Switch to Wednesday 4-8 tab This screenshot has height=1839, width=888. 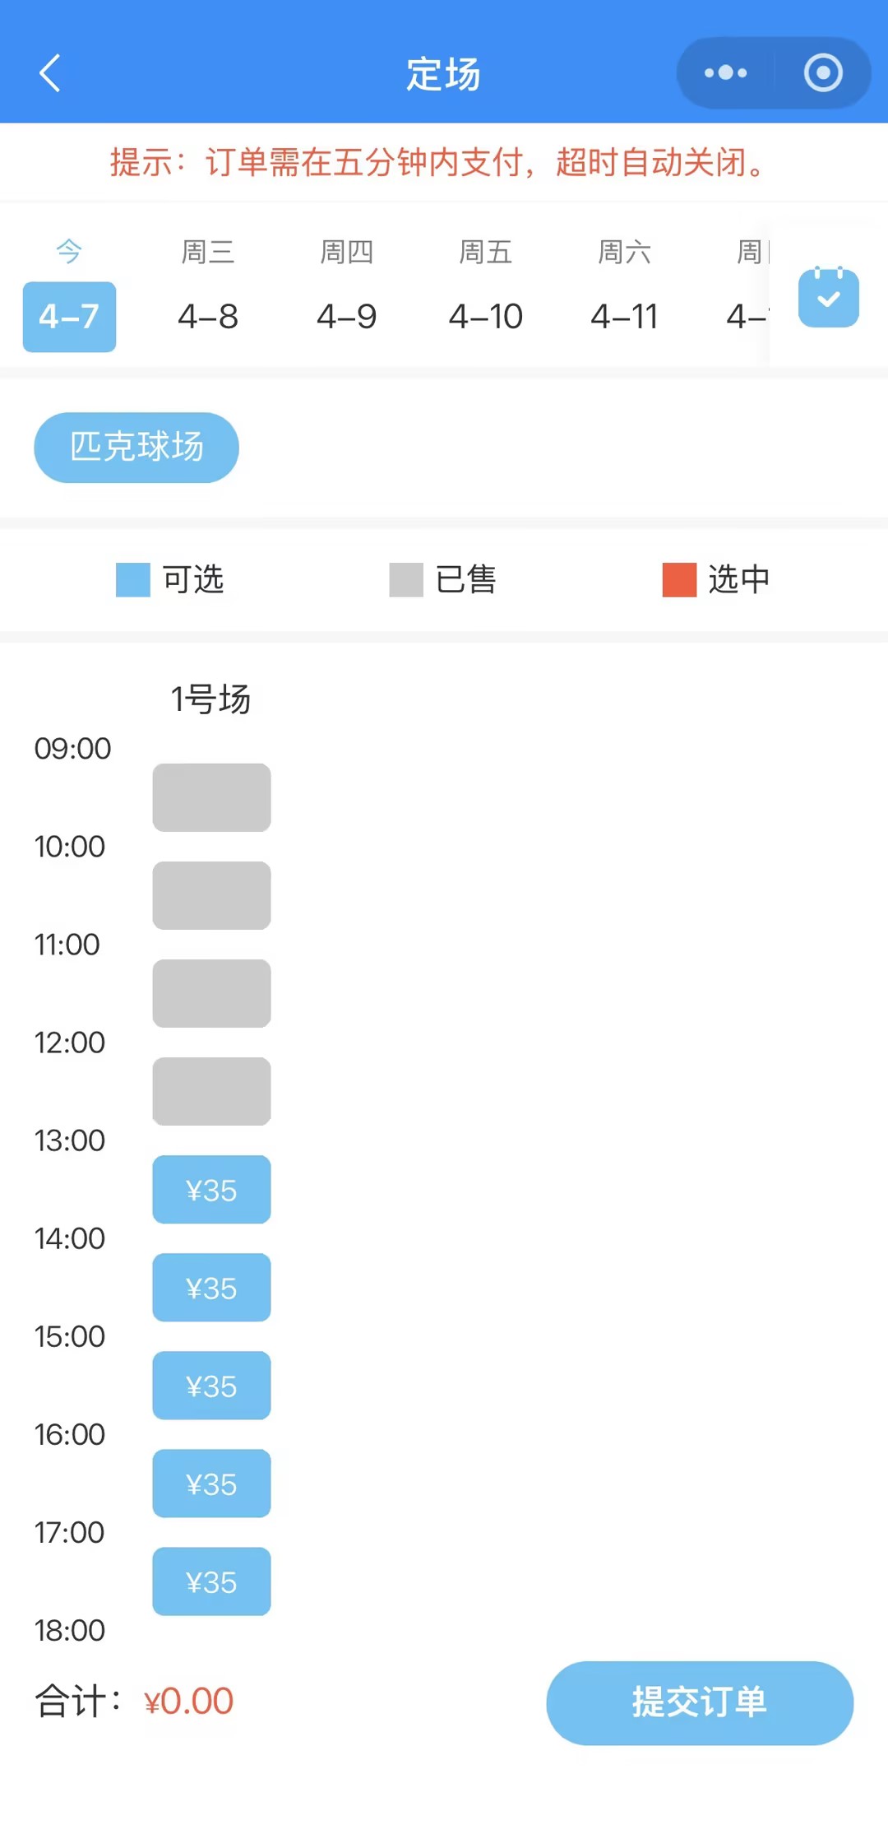pyautogui.click(x=208, y=316)
